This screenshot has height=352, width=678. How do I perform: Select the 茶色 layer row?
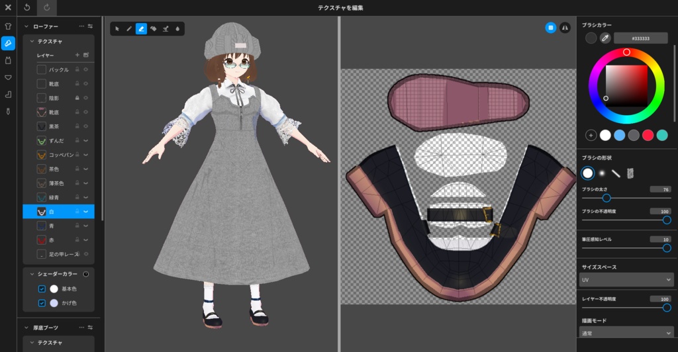[x=58, y=169]
